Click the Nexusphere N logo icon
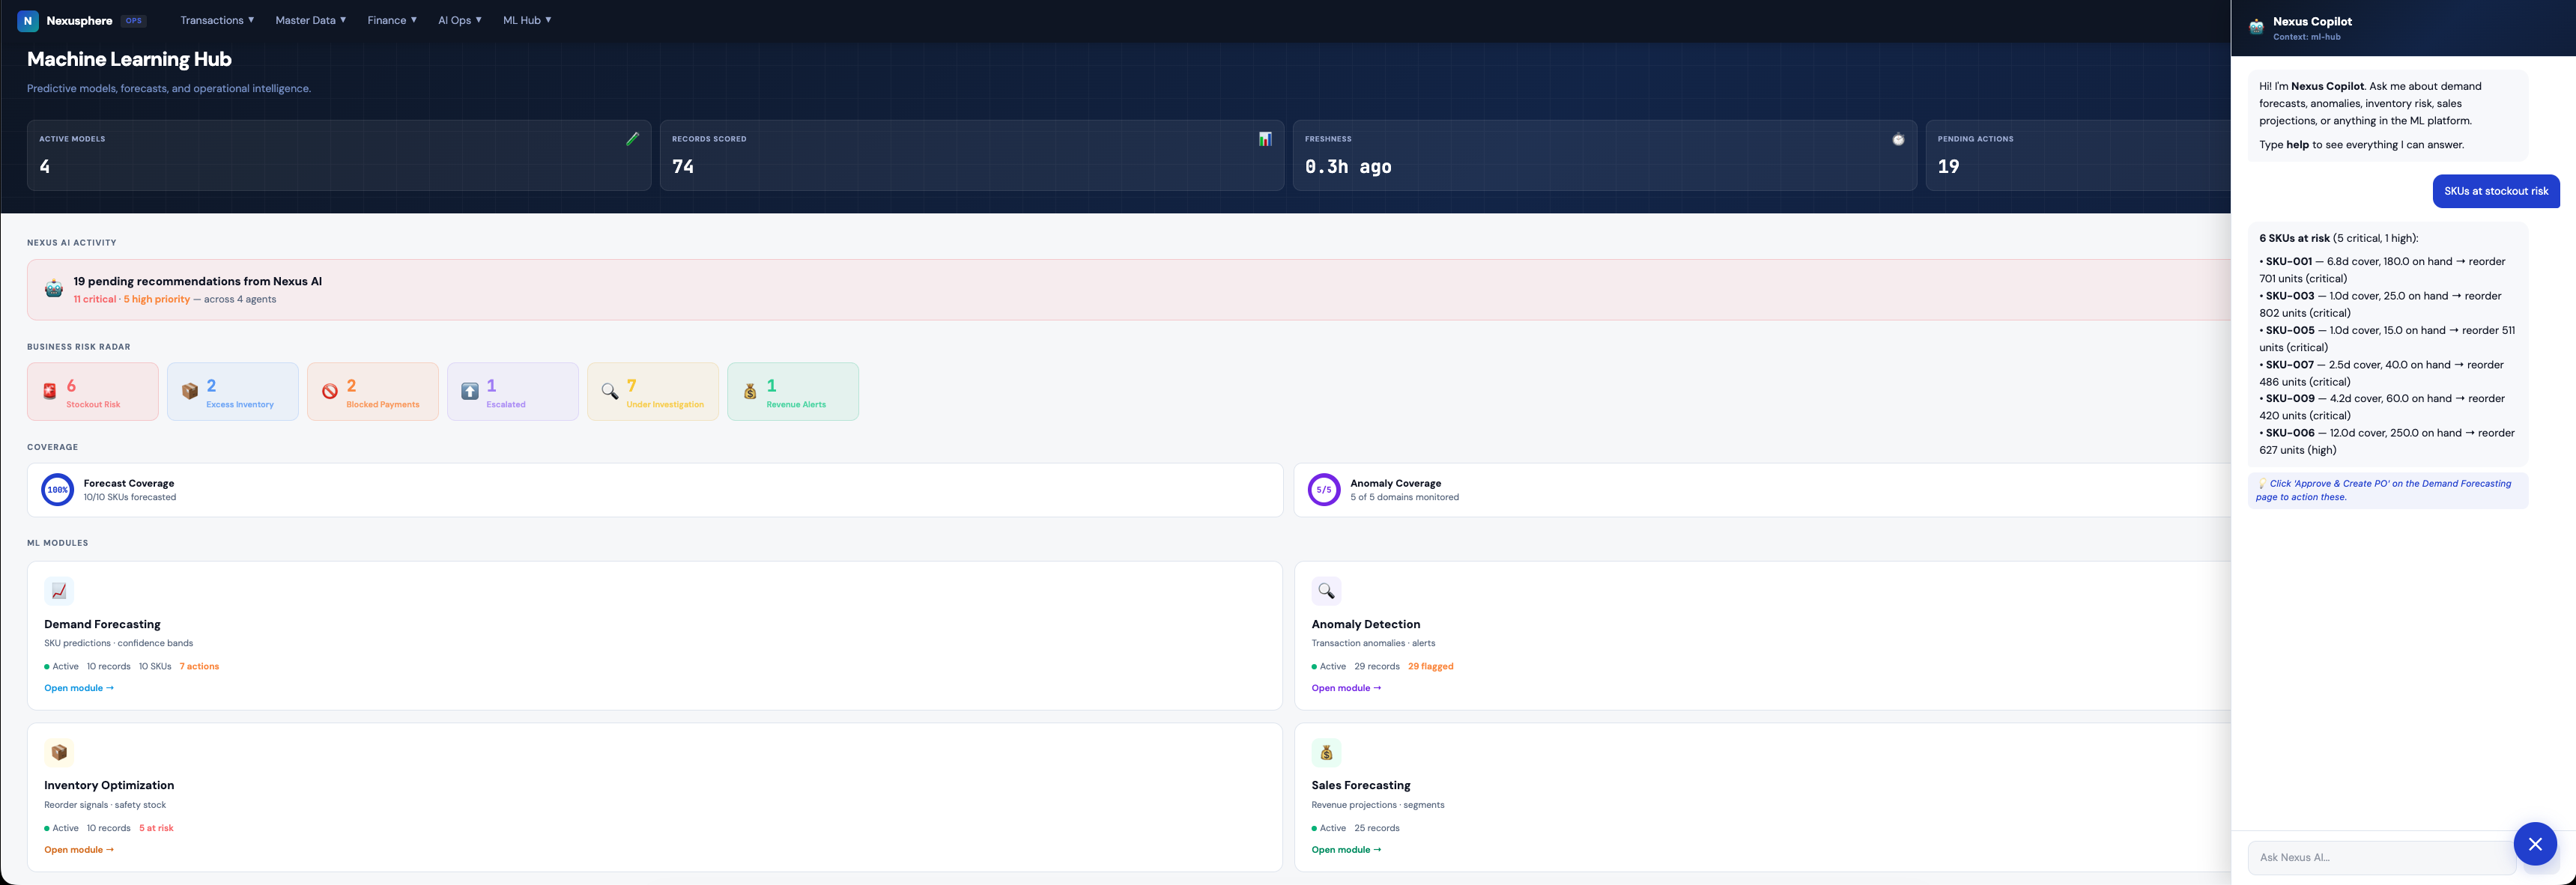This screenshot has width=2576, height=885. pos(28,20)
